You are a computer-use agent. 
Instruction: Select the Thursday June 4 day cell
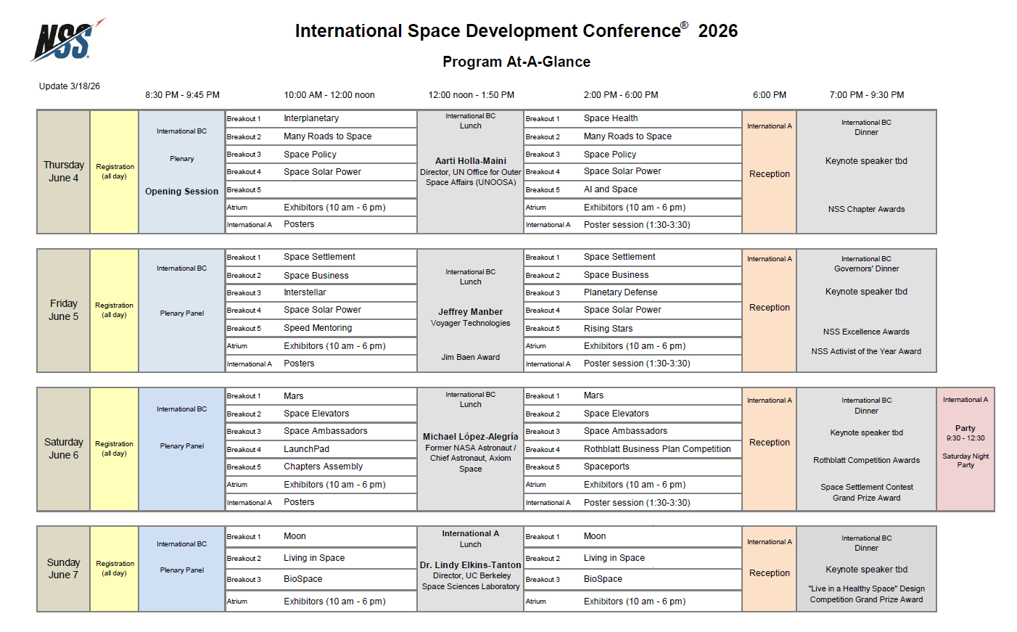pyautogui.click(x=64, y=172)
